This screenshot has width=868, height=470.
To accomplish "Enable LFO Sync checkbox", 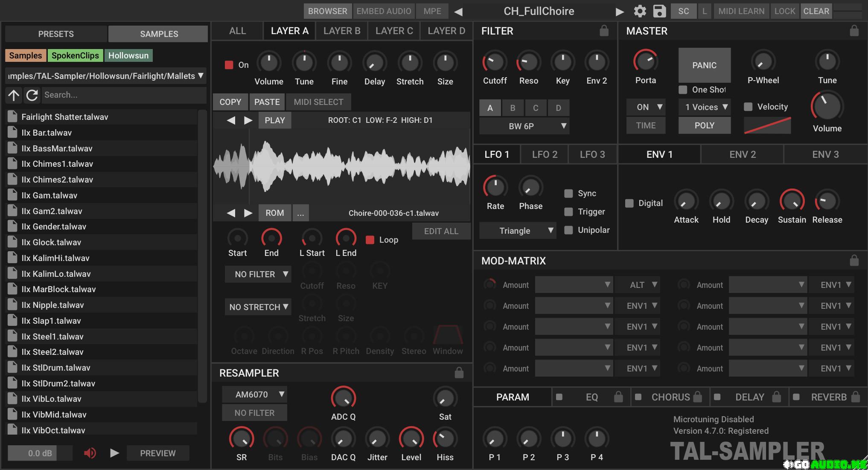I will 568,194.
